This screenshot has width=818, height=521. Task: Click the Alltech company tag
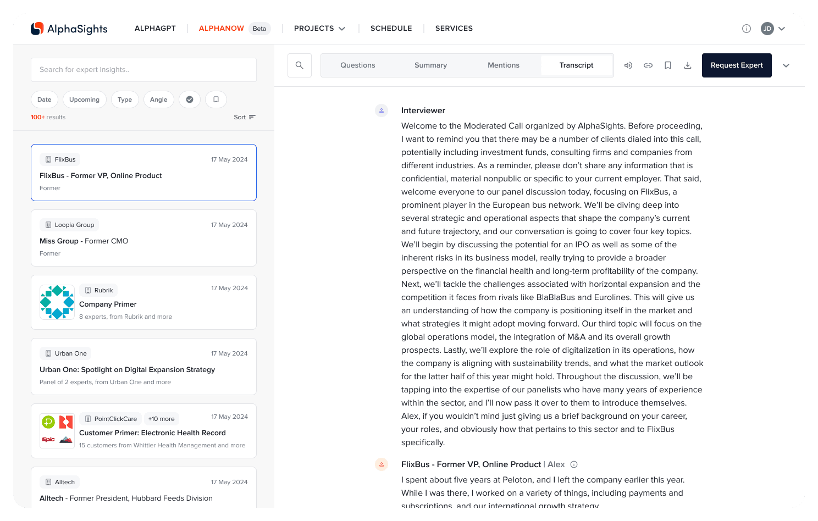[60, 482]
